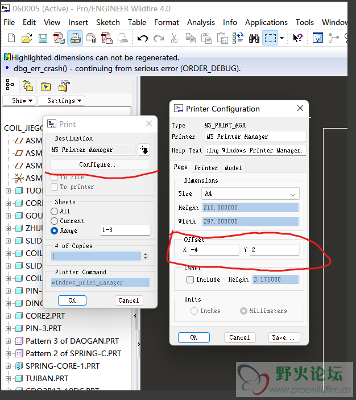Click the New file icon in toolbar
The width and height of the screenshot is (356, 400).
click(x=11, y=38)
